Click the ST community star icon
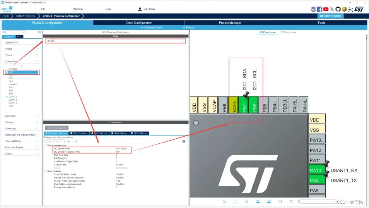 click(350, 9)
